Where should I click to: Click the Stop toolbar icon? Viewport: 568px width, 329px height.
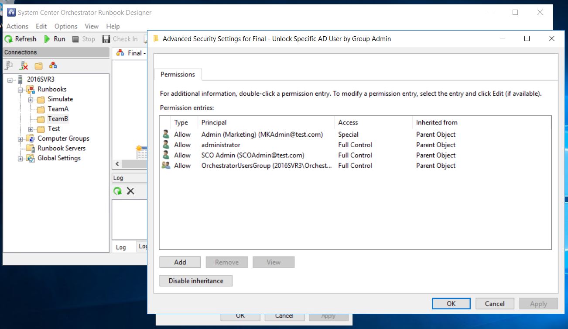pyautogui.click(x=75, y=39)
